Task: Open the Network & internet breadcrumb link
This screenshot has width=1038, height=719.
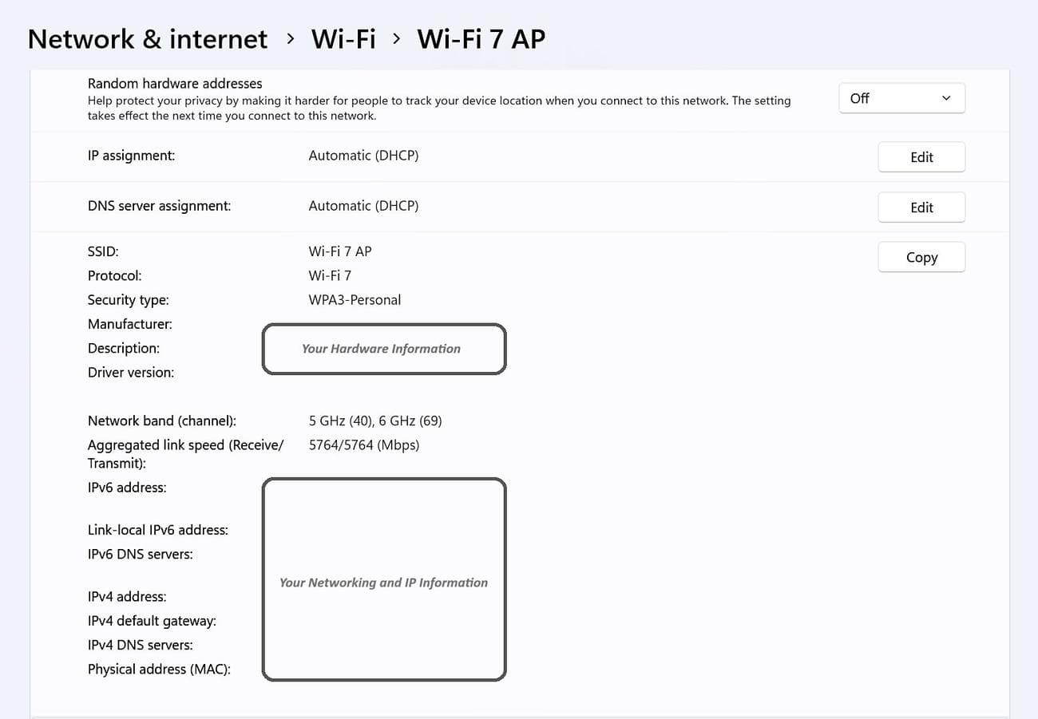Action: click(147, 38)
